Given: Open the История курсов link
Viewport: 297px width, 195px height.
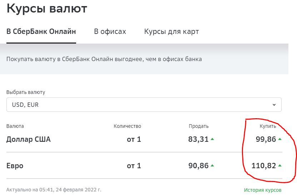Looking at the screenshot, I should 263,190.
